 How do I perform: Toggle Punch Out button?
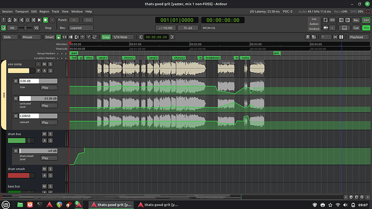[88, 20]
